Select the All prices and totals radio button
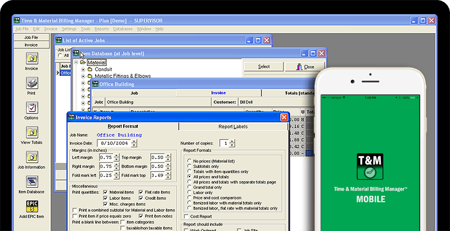Screen dimensions: 450x231 click(189, 177)
